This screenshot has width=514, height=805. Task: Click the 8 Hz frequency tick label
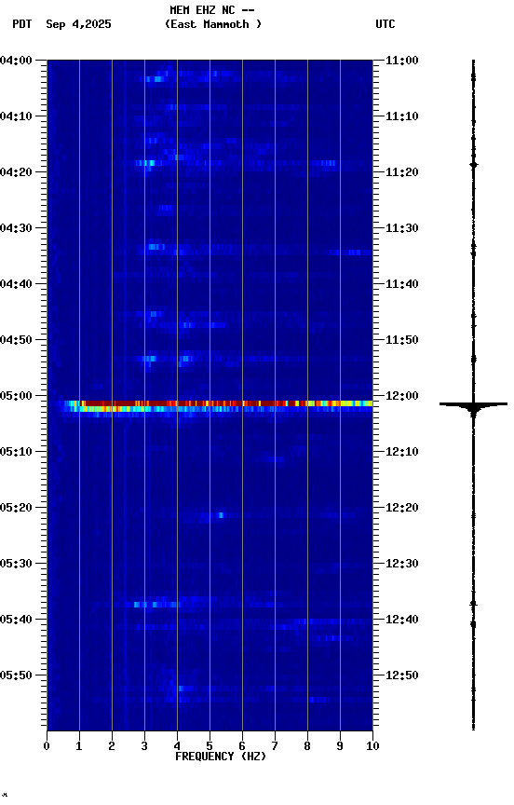pyautogui.click(x=307, y=746)
